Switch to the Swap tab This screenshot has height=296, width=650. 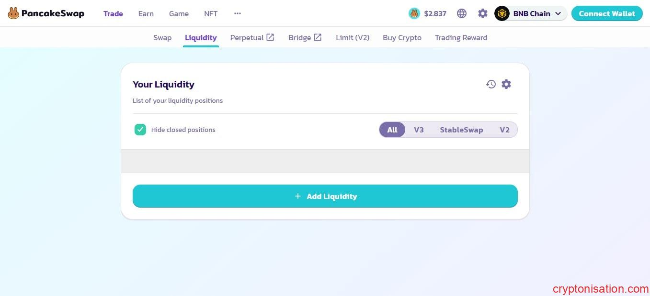[x=162, y=37]
